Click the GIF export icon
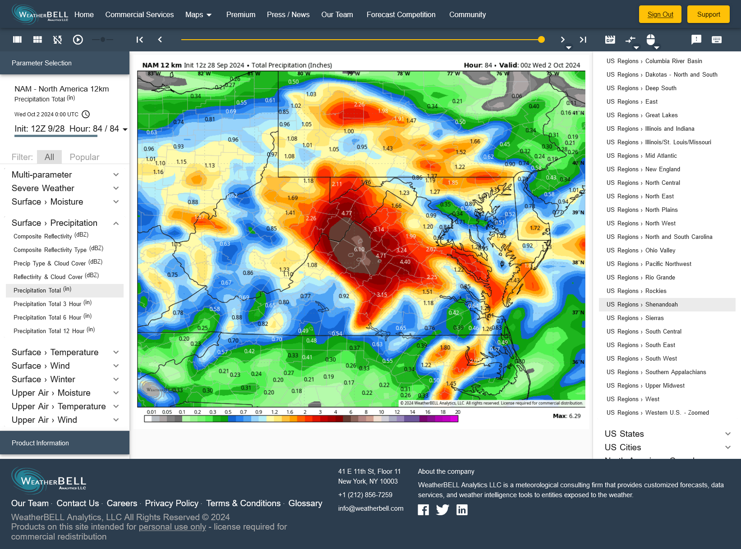 tap(610, 40)
